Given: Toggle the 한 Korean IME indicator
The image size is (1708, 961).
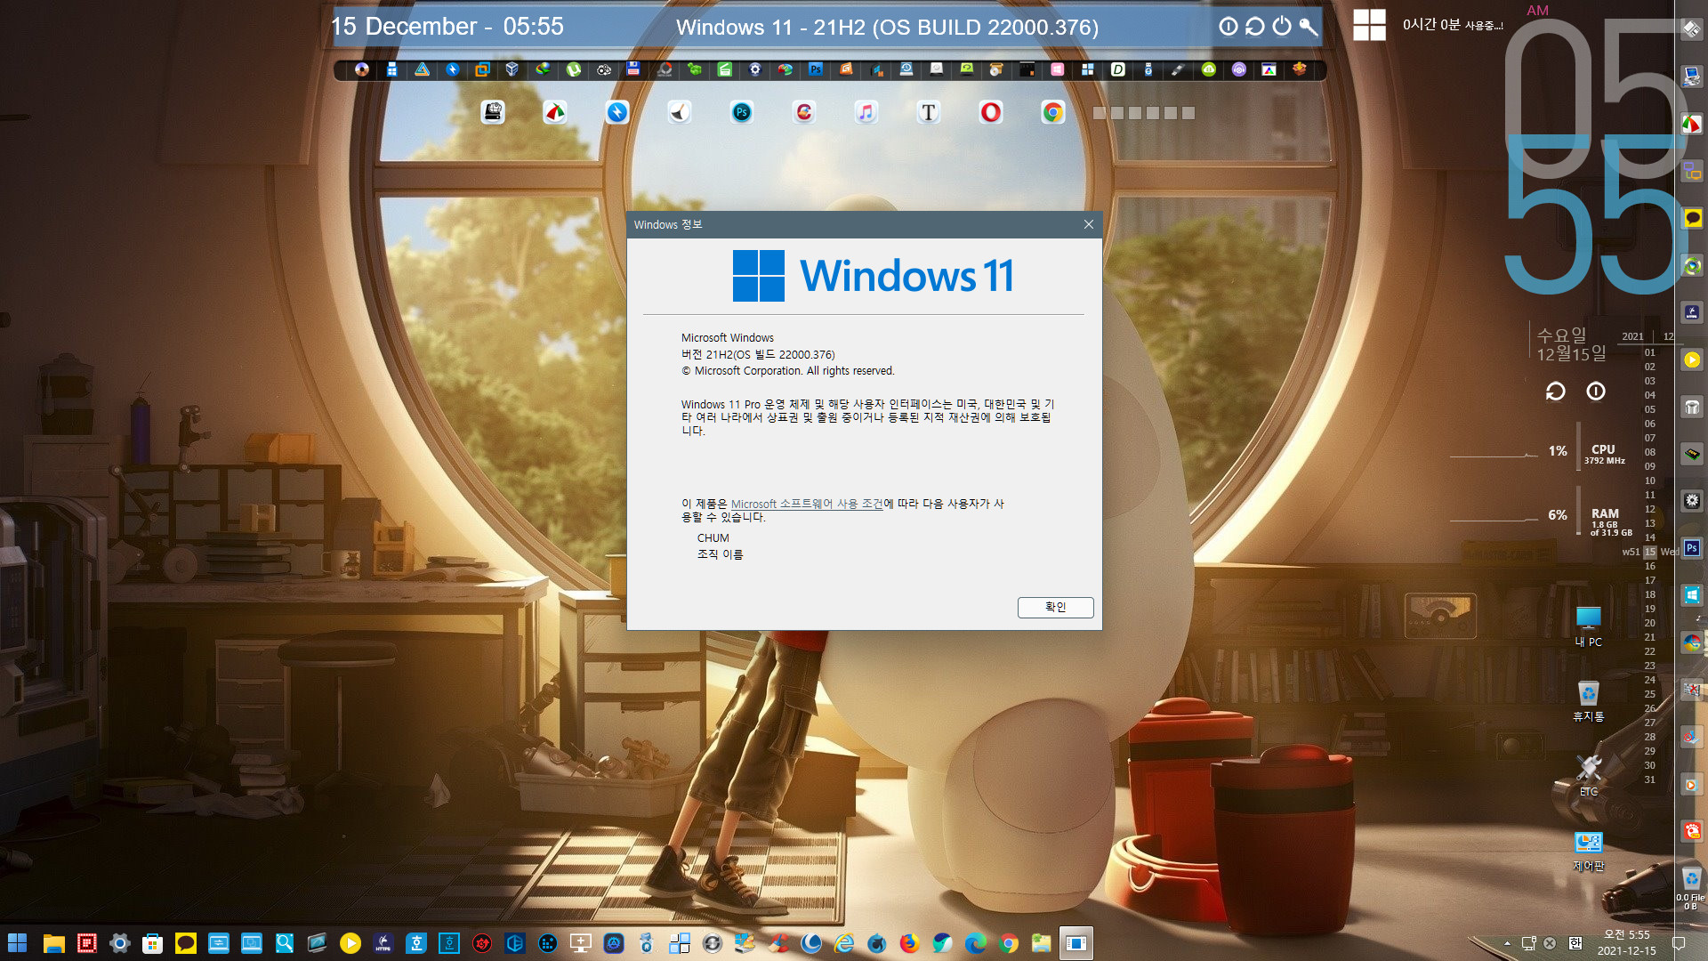Looking at the screenshot, I should click(1575, 943).
